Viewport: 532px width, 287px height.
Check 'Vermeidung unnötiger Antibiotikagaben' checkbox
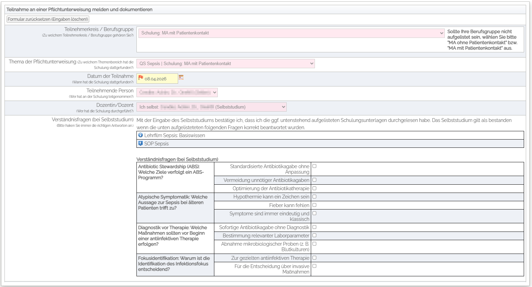[x=314, y=180]
